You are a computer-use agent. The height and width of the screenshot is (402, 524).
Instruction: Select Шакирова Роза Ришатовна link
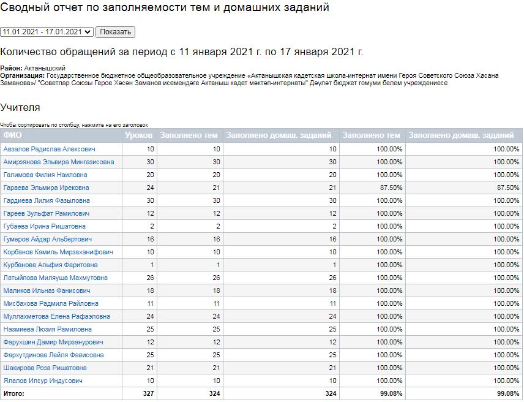point(45,368)
